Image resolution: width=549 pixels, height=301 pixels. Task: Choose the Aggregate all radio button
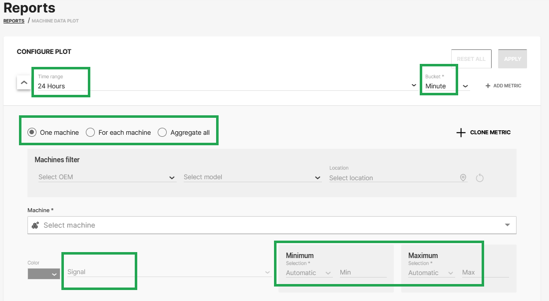click(x=162, y=132)
